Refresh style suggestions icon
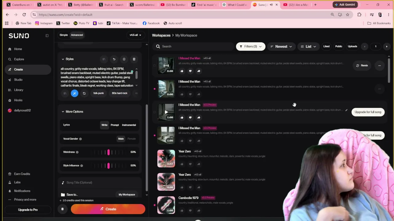Viewport: 394px width, 221px height. [x=84, y=93]
